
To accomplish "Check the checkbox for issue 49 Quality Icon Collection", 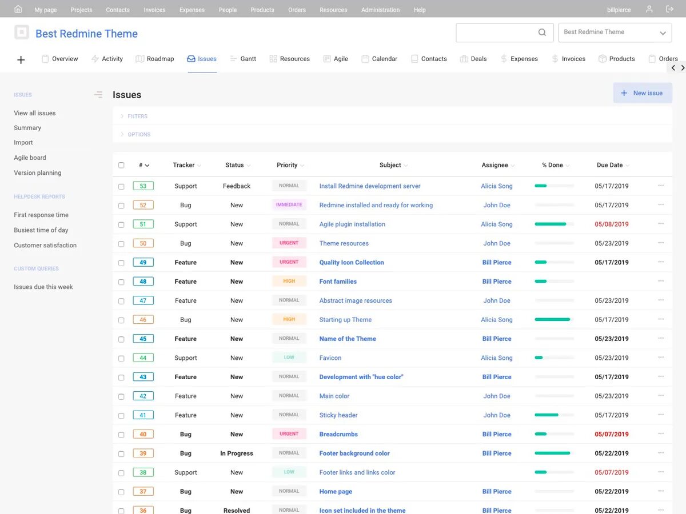I will [x=121, y=262].
